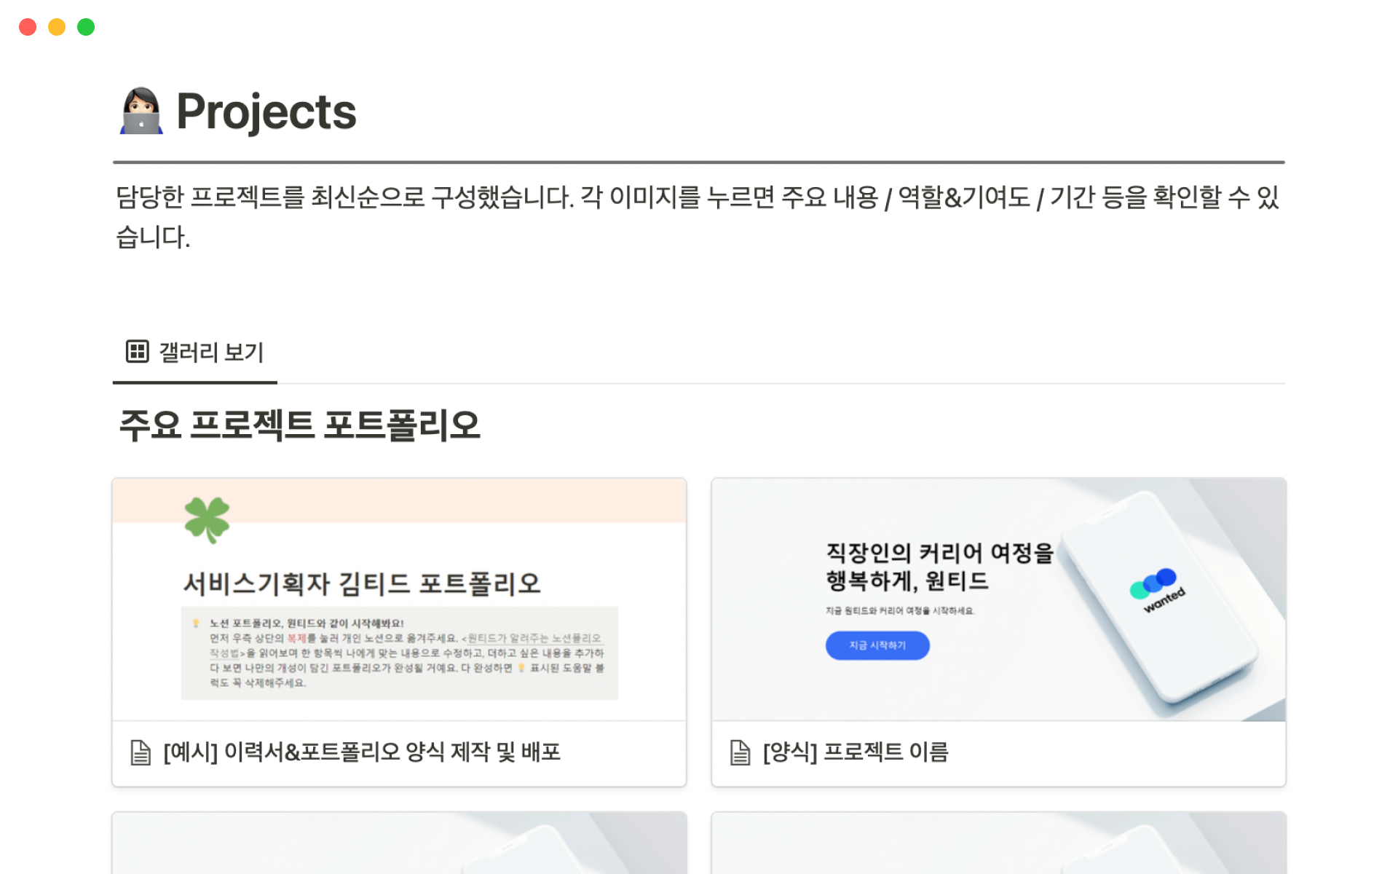Click document icon beside "[예시] 이력서&포트폴리오"
Image resolution: width=1398 pixels, height=874 pixels.
[x=141, y=752]
